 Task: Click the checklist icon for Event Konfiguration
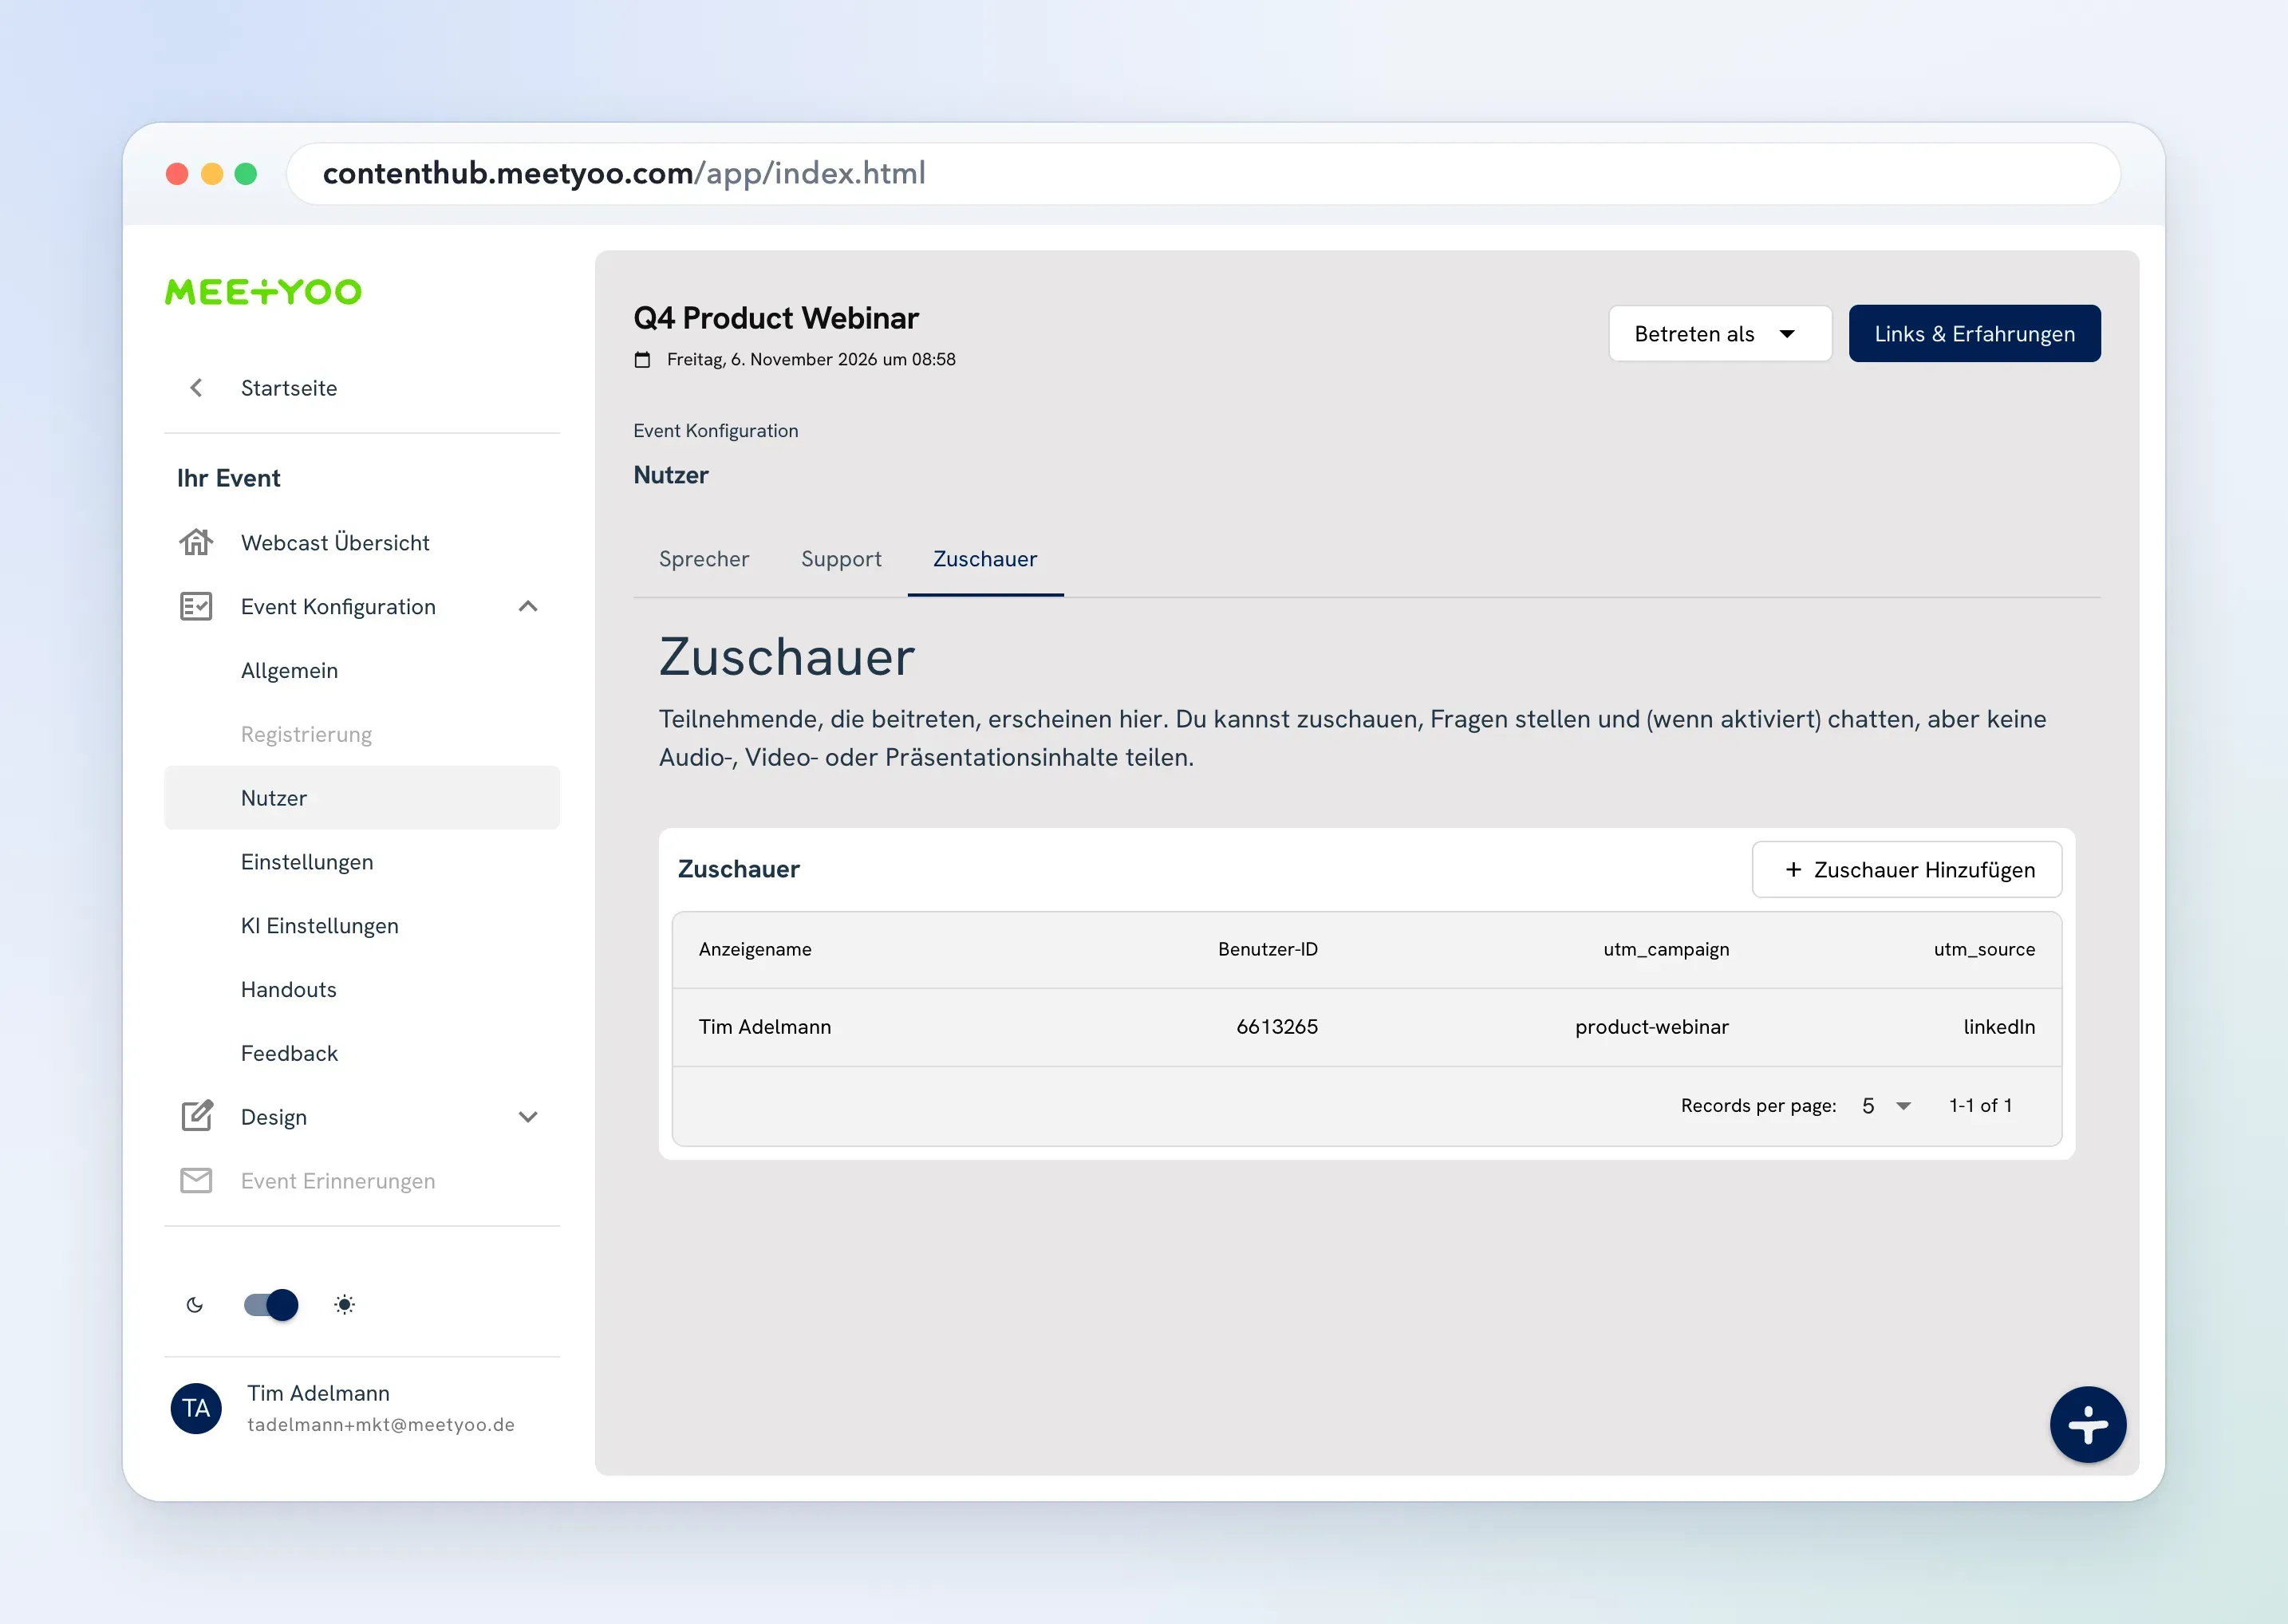[x=196, y=606]
